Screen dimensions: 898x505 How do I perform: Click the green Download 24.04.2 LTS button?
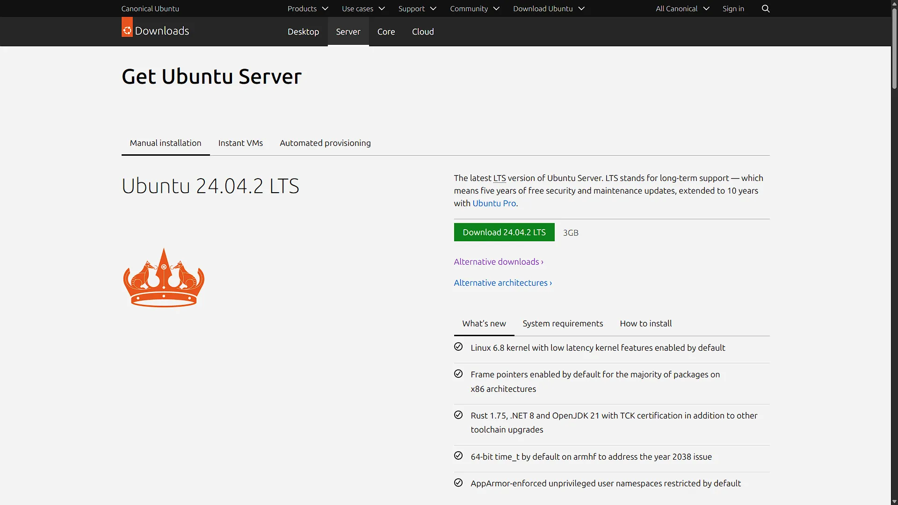[x=504, y=232]
